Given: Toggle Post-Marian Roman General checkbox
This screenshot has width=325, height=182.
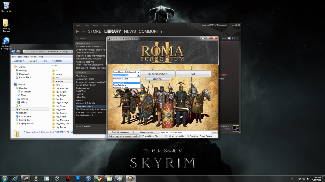Looking at the screenshot, I should (188, 136).
